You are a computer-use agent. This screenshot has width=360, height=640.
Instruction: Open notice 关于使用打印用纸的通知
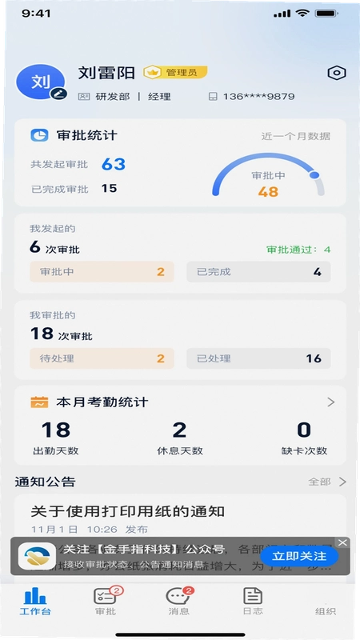click(x=128, y=510)
